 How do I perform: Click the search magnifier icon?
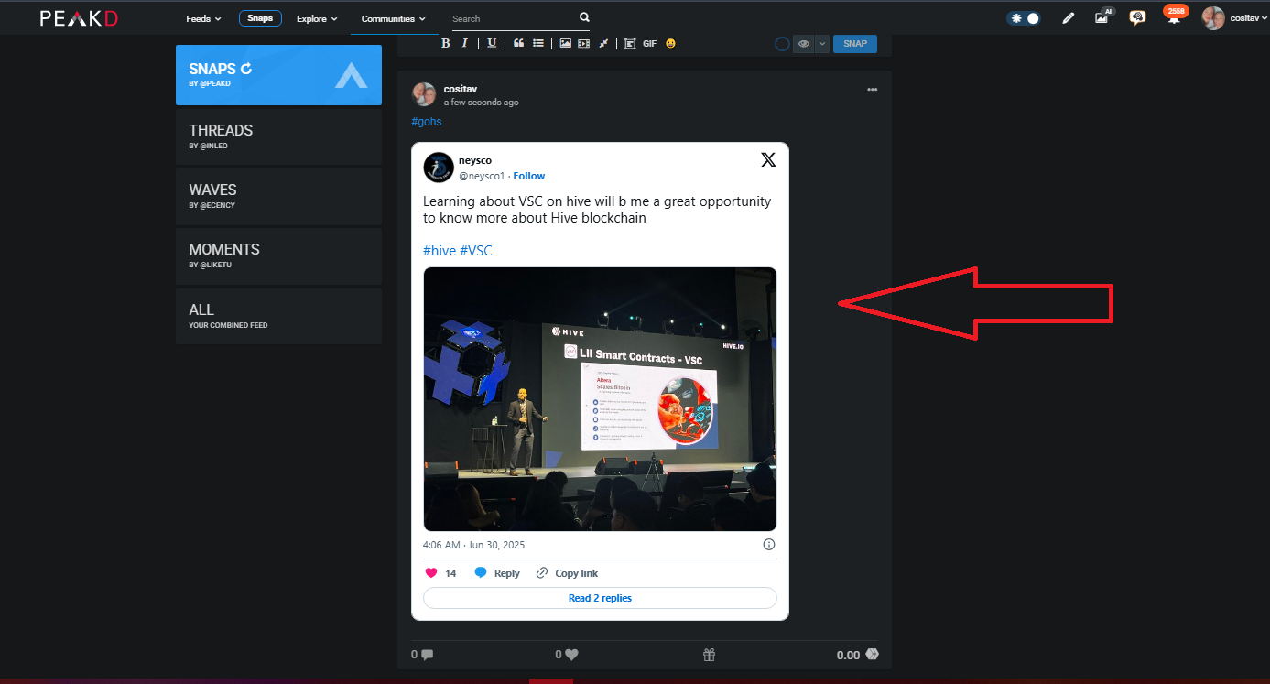point(585,17)
